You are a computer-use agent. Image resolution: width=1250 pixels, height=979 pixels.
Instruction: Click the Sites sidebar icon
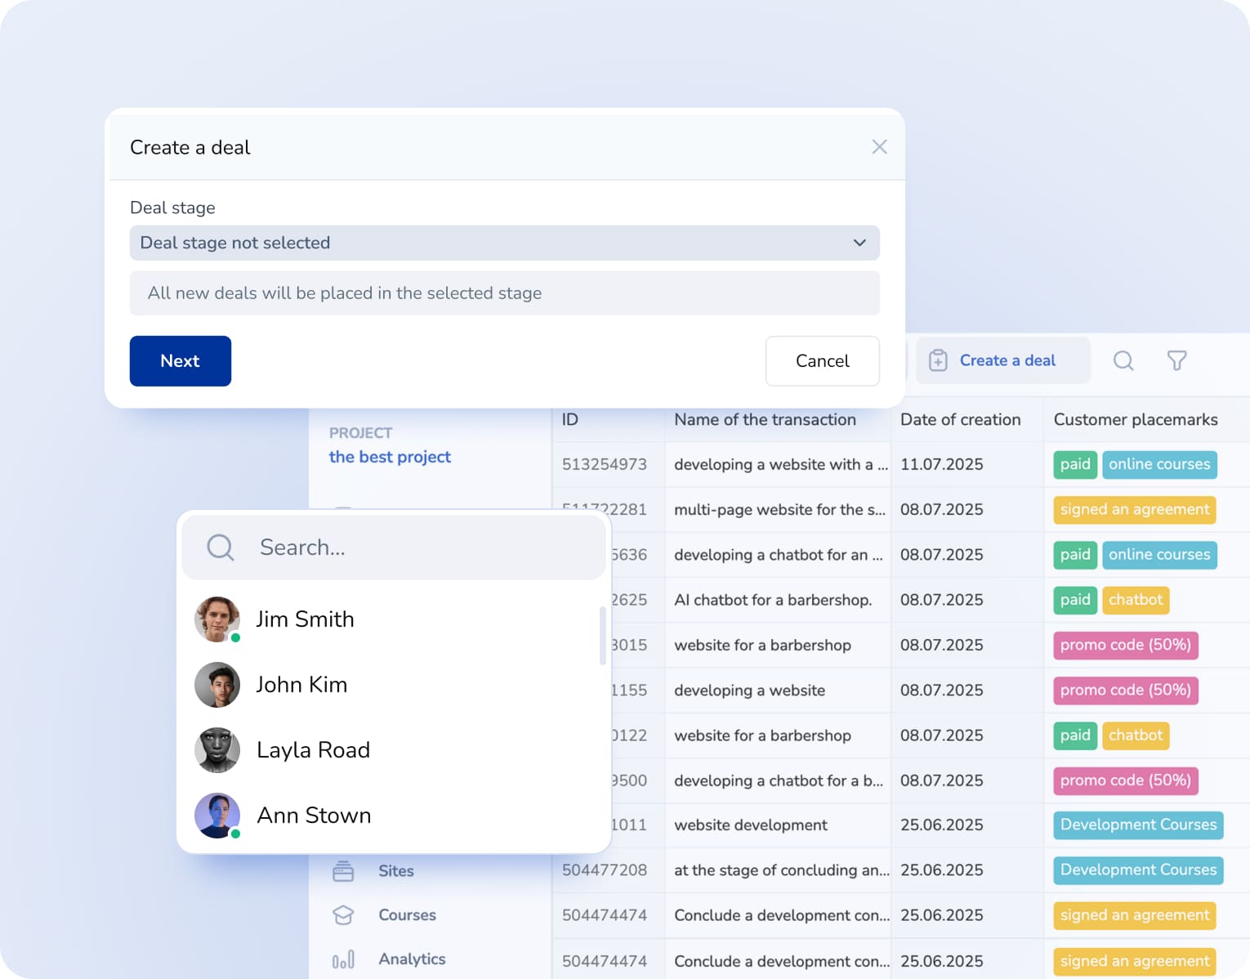coord(343,871)
